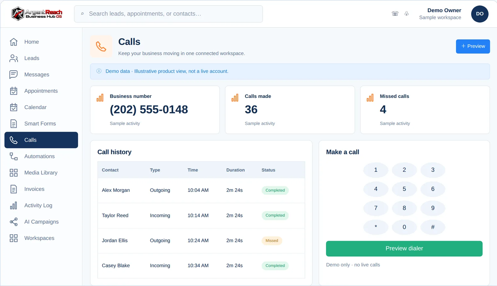
Task: Open Messages in the sidebar
Action: tap(41, 75)
